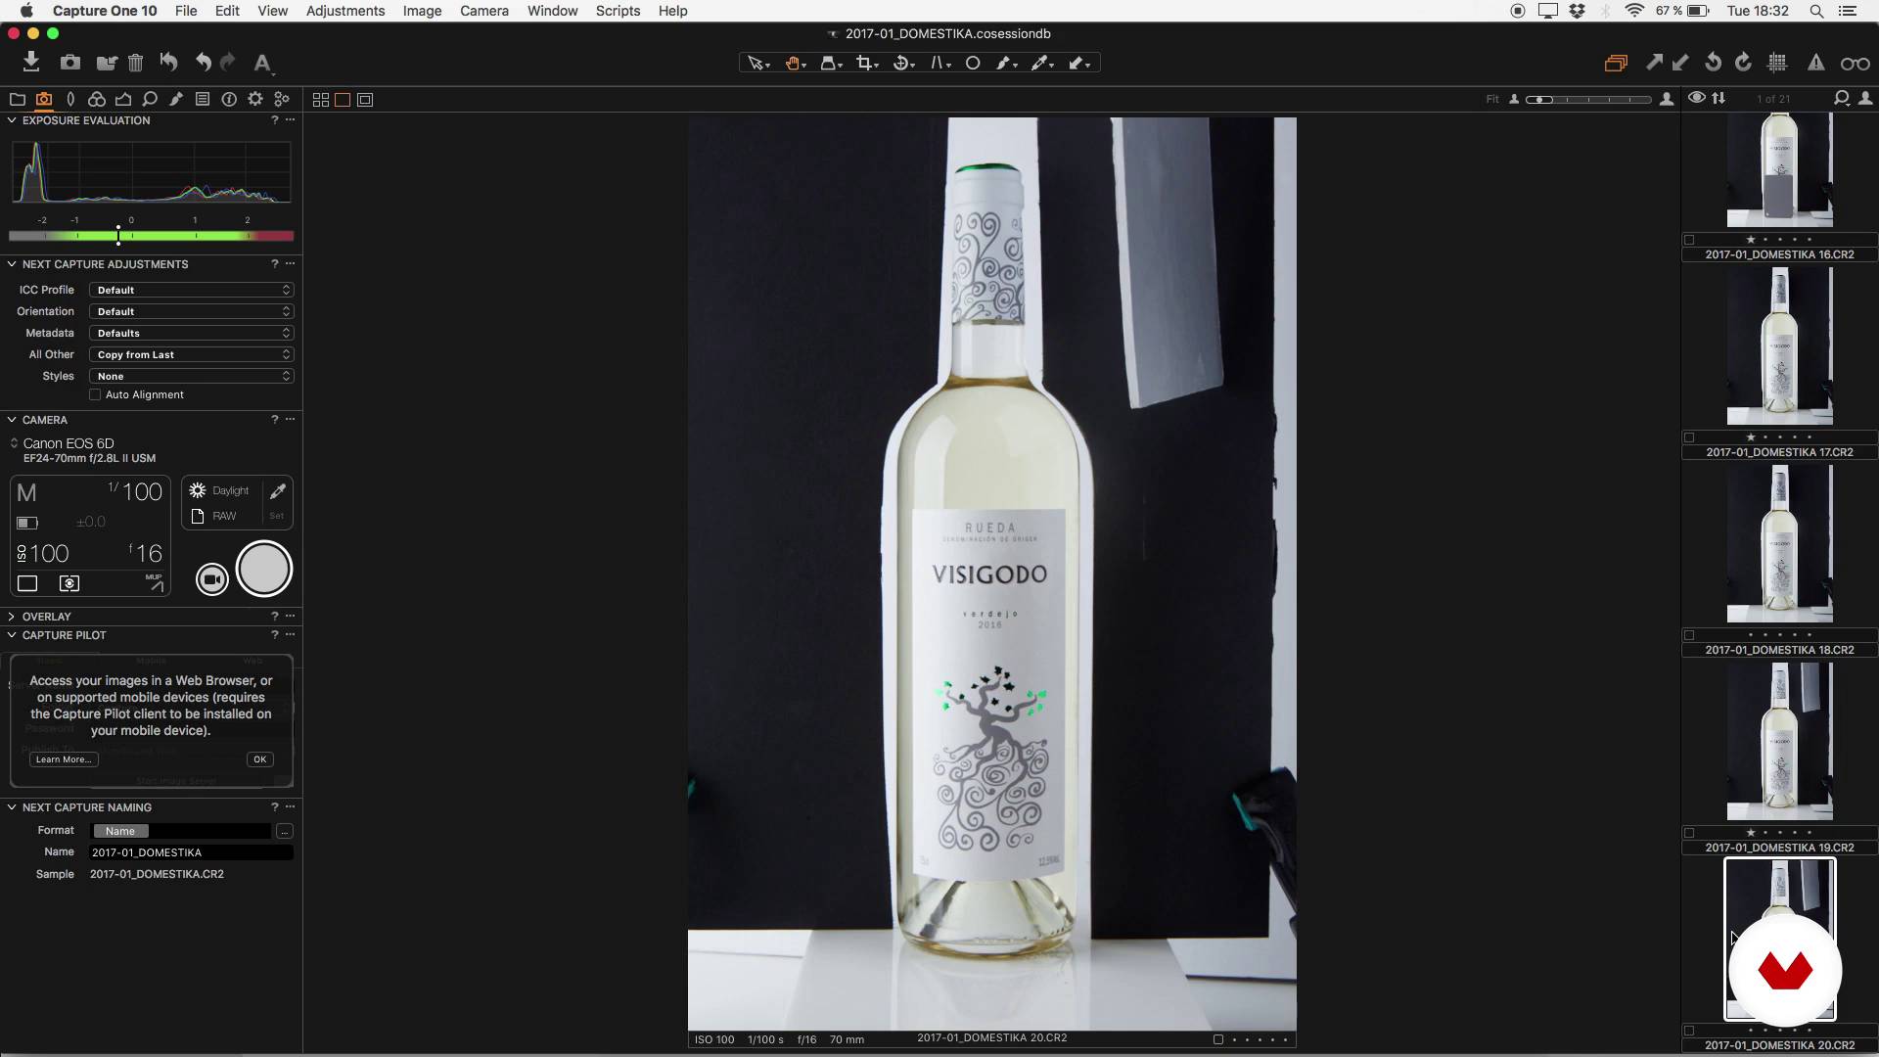
Task: Open the Adjustments menu
Action: point(345,11)
